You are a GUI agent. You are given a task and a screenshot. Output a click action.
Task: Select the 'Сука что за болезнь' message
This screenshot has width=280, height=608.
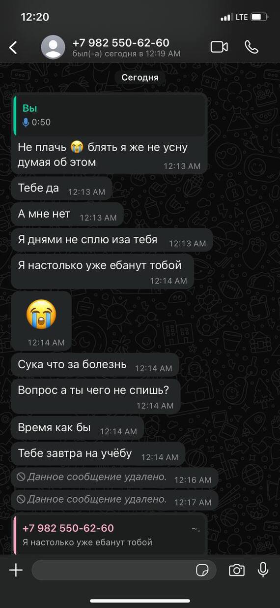(95, 365)
